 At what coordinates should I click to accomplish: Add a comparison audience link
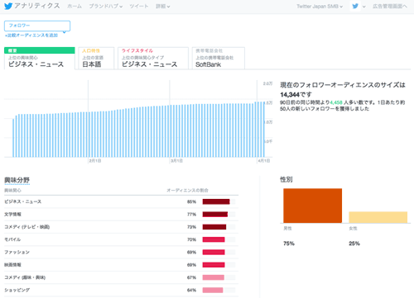[x=31, y=35]
